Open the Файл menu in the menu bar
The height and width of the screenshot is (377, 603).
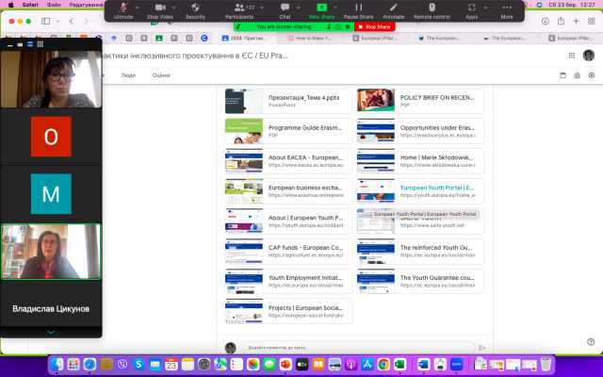(x=54, y=5)
